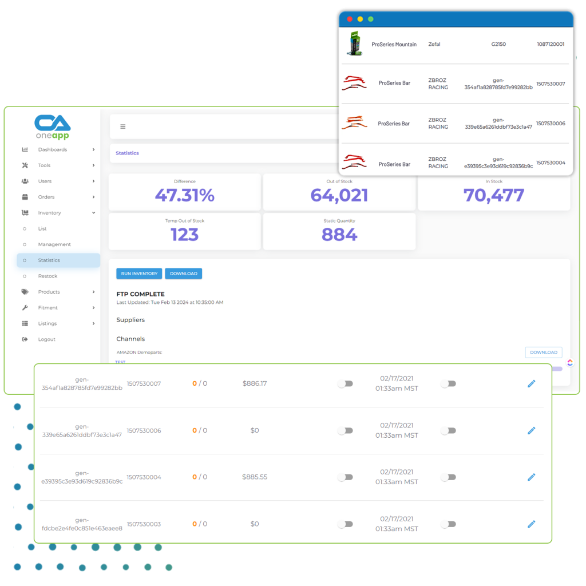The width and height of the screenshot is (586, 586).
Task: Enable the first toggle on row 1507530007
Action: (x=345, y=383)
